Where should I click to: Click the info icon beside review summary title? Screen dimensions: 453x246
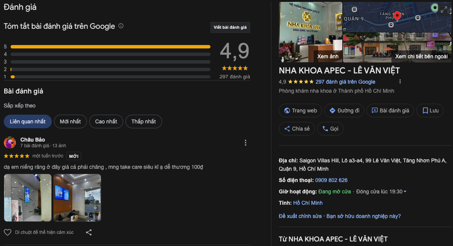[x=121, y=26]
